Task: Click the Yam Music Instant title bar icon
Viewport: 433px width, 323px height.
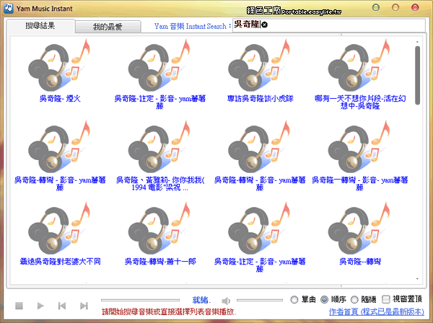Action: click(x=9, y=9)
